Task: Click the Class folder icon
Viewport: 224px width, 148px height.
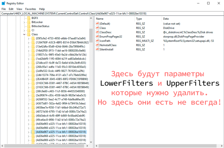Action: click(29, 34)
